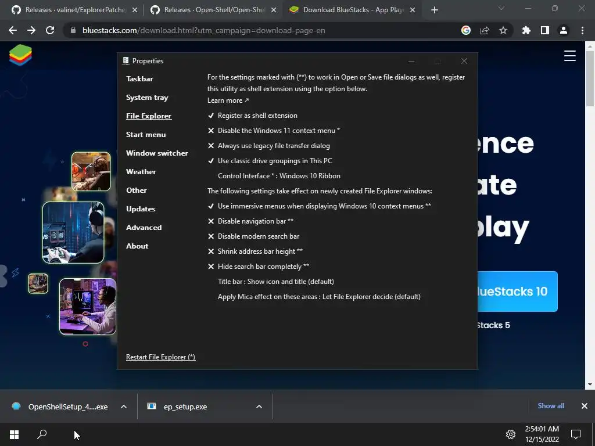This screenshot has width=595, height=446.
Task: Close the downloads bar
Action: coord(585,406)
